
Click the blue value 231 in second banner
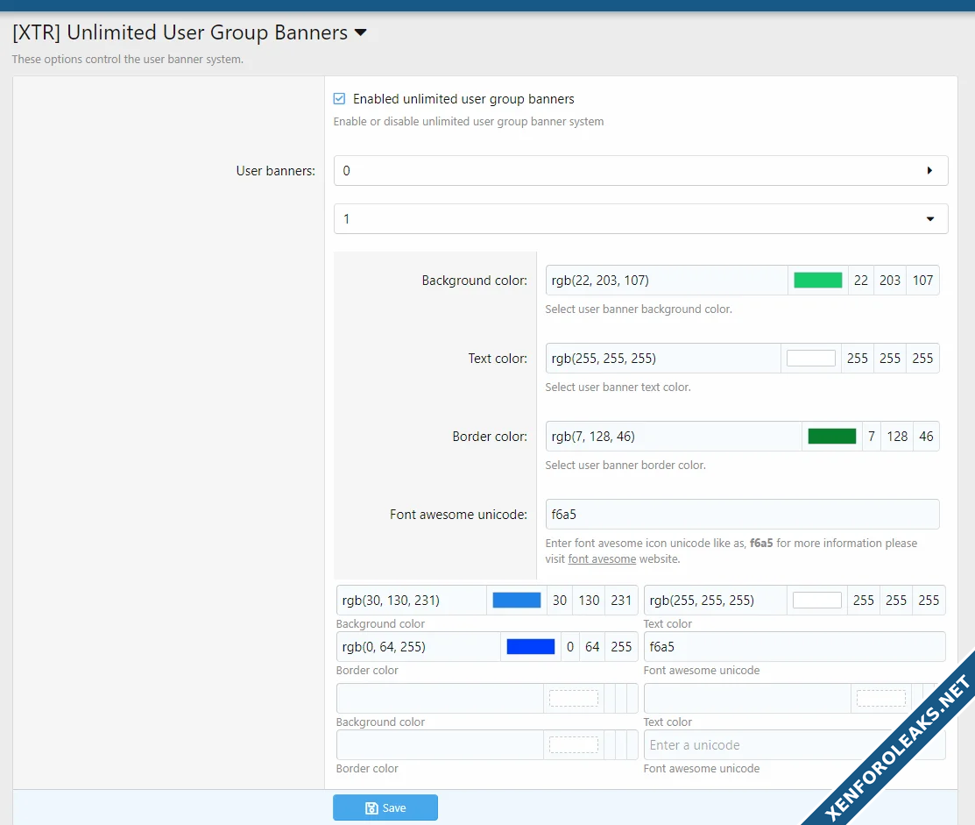(621, 601)
